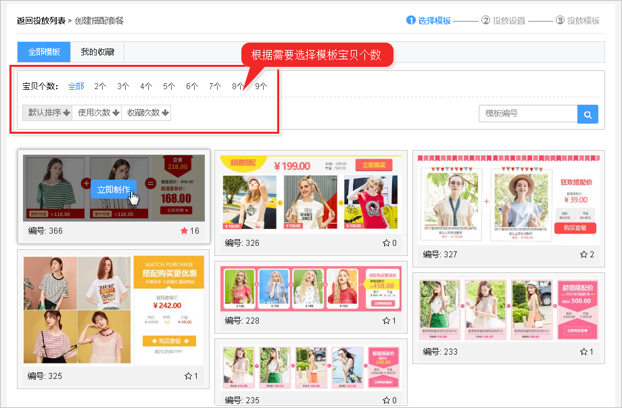The height and width of the screenshot is (408, 622).
Task: Select 全部 item count filter
Action: 76,86
